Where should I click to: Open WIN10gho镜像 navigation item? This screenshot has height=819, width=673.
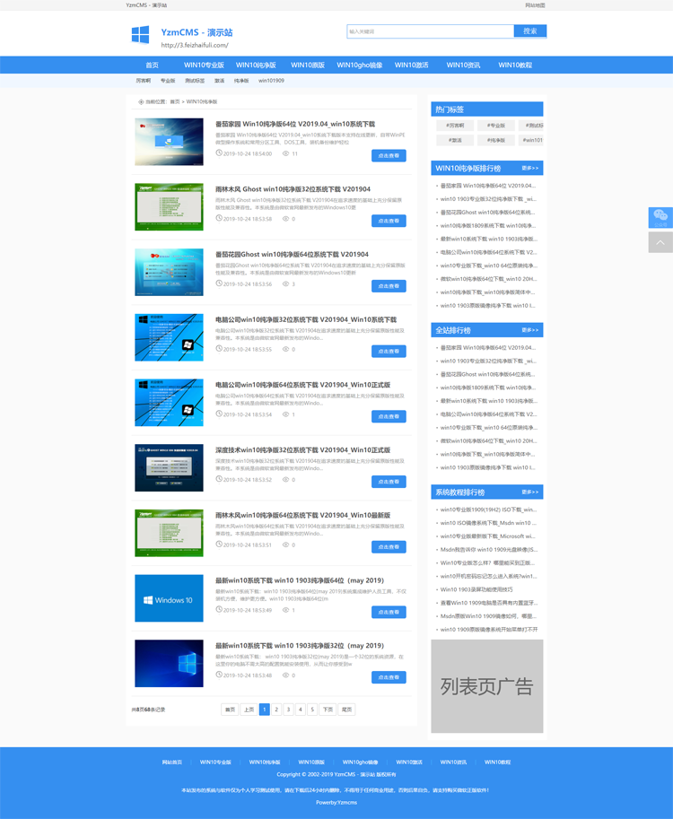click(360, 65)
